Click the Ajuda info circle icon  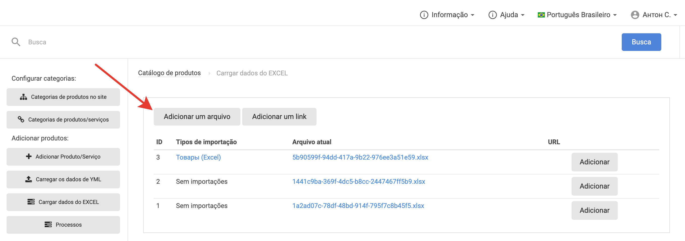492,15
